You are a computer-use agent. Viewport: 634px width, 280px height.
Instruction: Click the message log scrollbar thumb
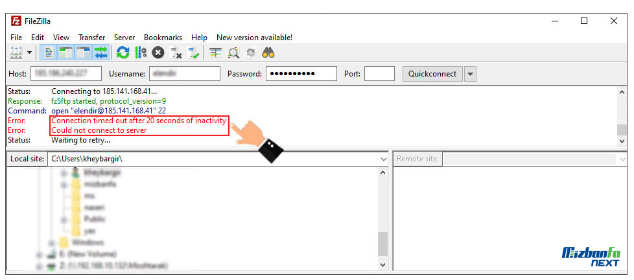pyautogui.click(x=622, y=130)
